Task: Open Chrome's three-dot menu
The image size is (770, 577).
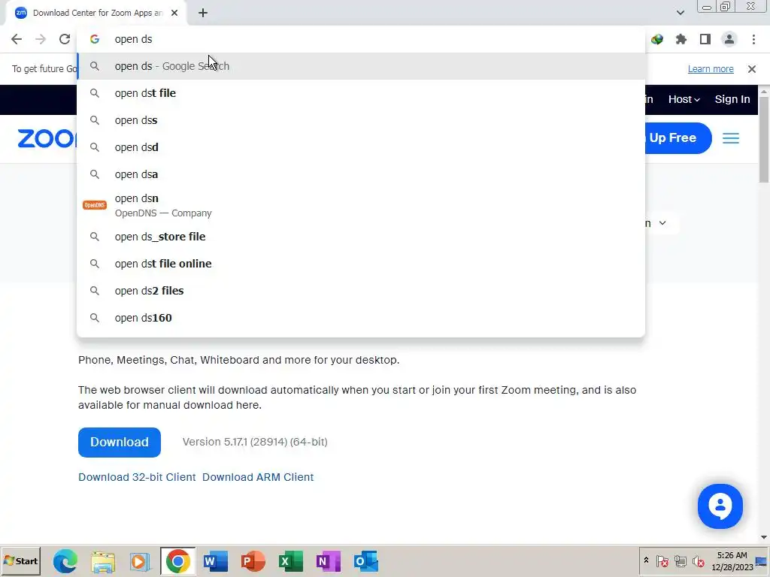Action: pos(753,39)
